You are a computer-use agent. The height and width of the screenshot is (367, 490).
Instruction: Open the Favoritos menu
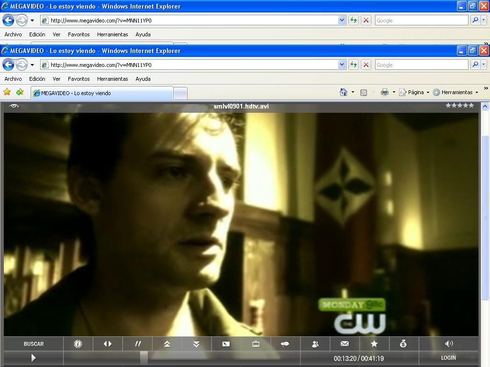click(x=78, y=79)
